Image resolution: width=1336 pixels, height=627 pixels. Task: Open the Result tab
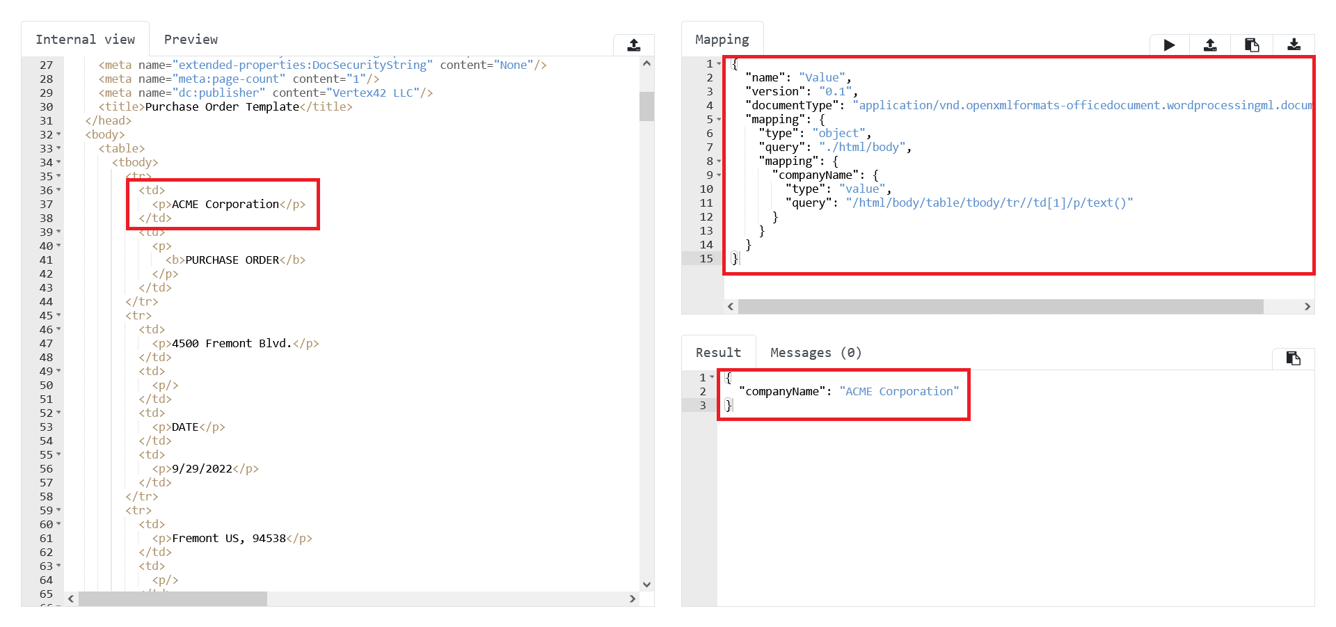pyautogui.click(x=718, y=353)
